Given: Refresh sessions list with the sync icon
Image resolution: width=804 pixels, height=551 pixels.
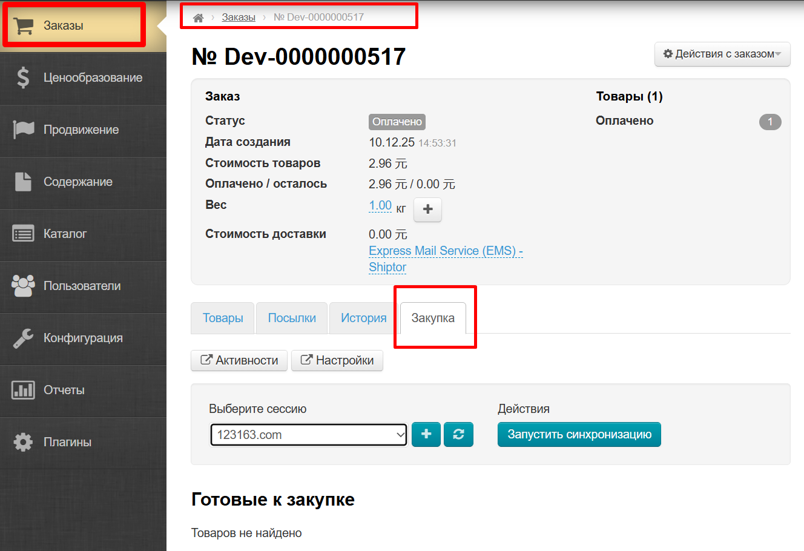Looking at the screenshot, I should pos(458,434).
